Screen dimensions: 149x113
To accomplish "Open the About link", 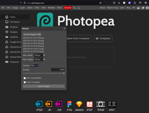I will 102,8.
